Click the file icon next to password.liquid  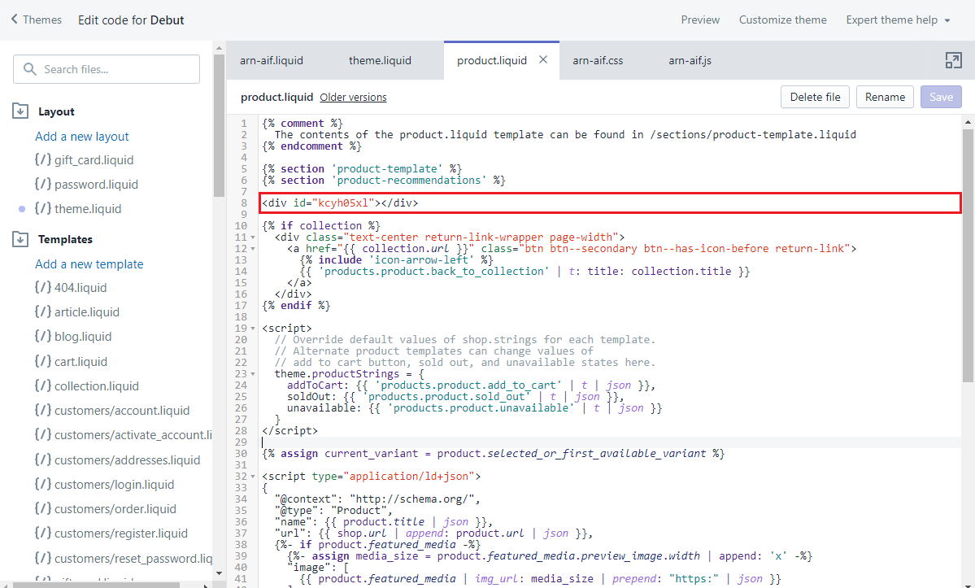pyautogui.click(x=43, y=184)
